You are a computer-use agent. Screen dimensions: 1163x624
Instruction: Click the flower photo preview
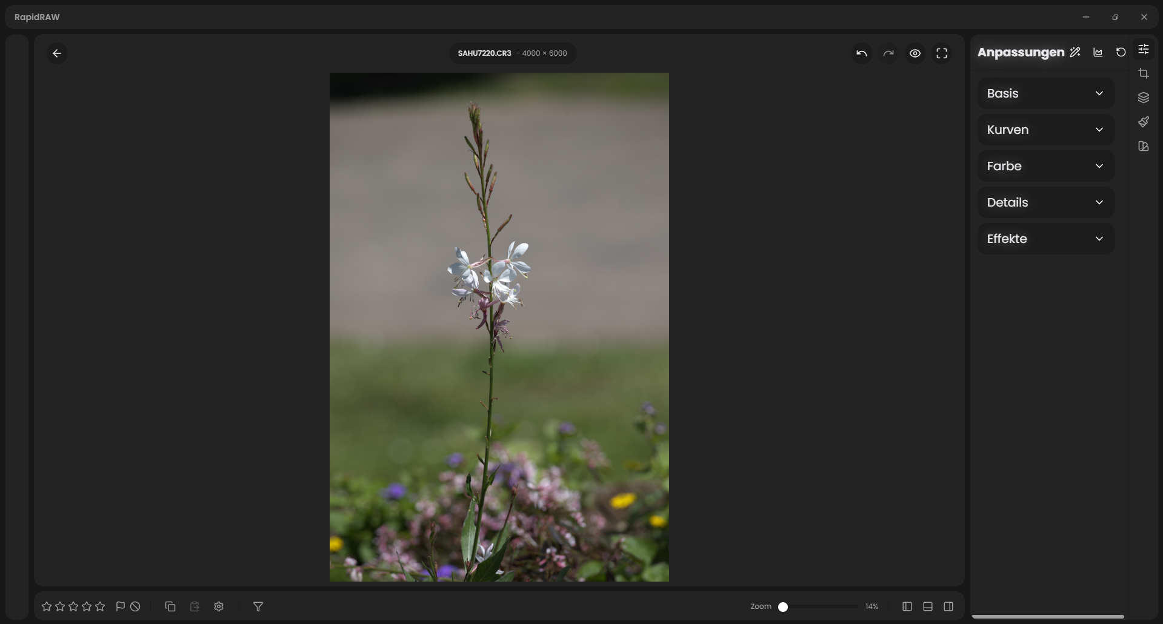tap(499, 327)
